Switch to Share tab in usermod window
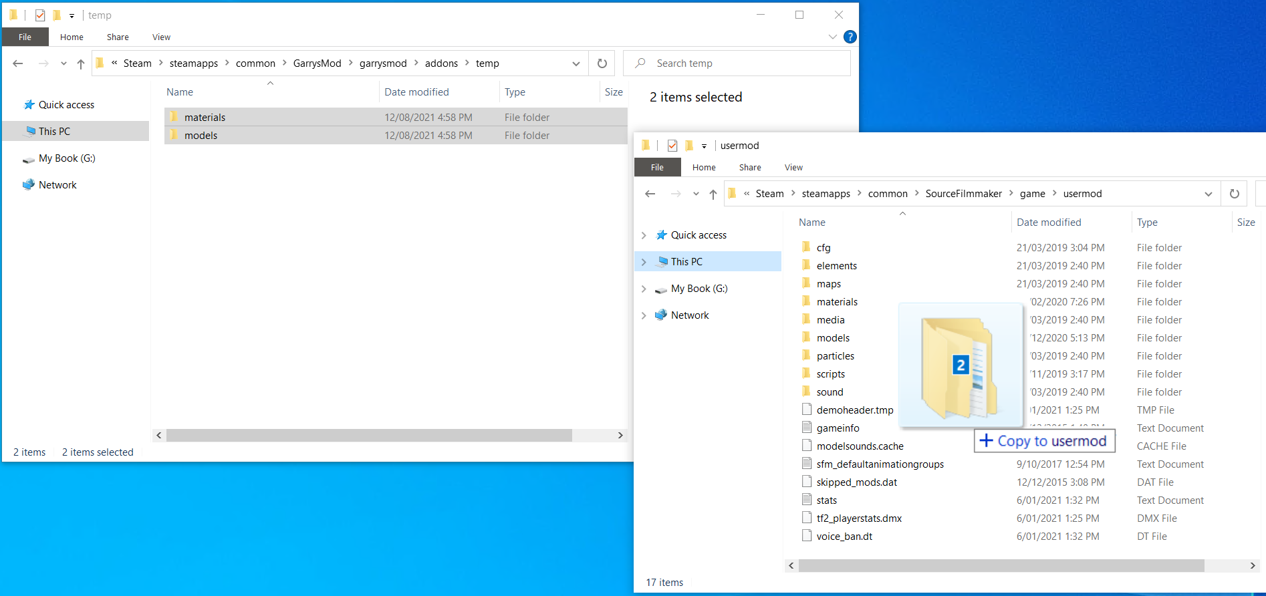1266x596 pixels. (x=750, y=167)
